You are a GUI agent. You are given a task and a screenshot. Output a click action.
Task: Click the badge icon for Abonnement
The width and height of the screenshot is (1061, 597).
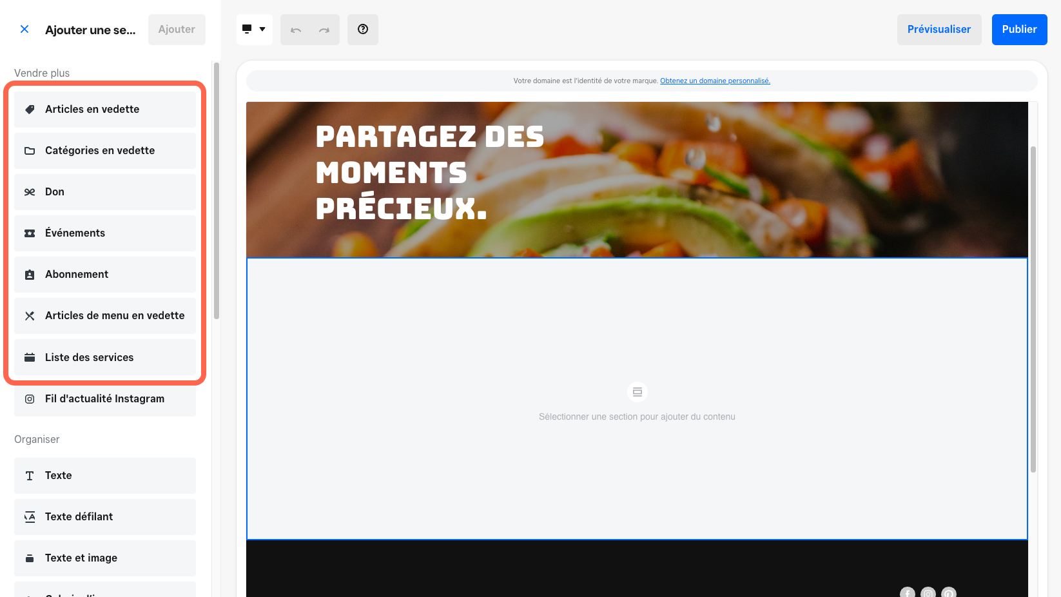click(x=30, y=275)
